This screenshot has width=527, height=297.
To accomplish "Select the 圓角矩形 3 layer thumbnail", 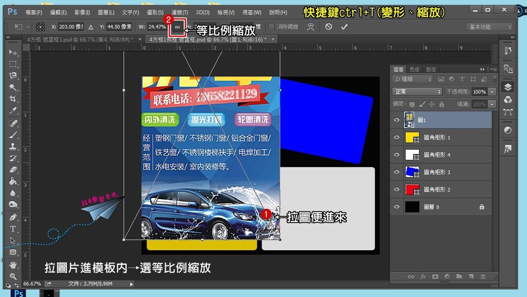I will point(412,172).
